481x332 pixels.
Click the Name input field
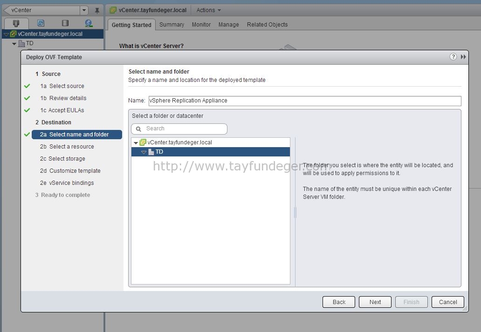tap(305, 101)
